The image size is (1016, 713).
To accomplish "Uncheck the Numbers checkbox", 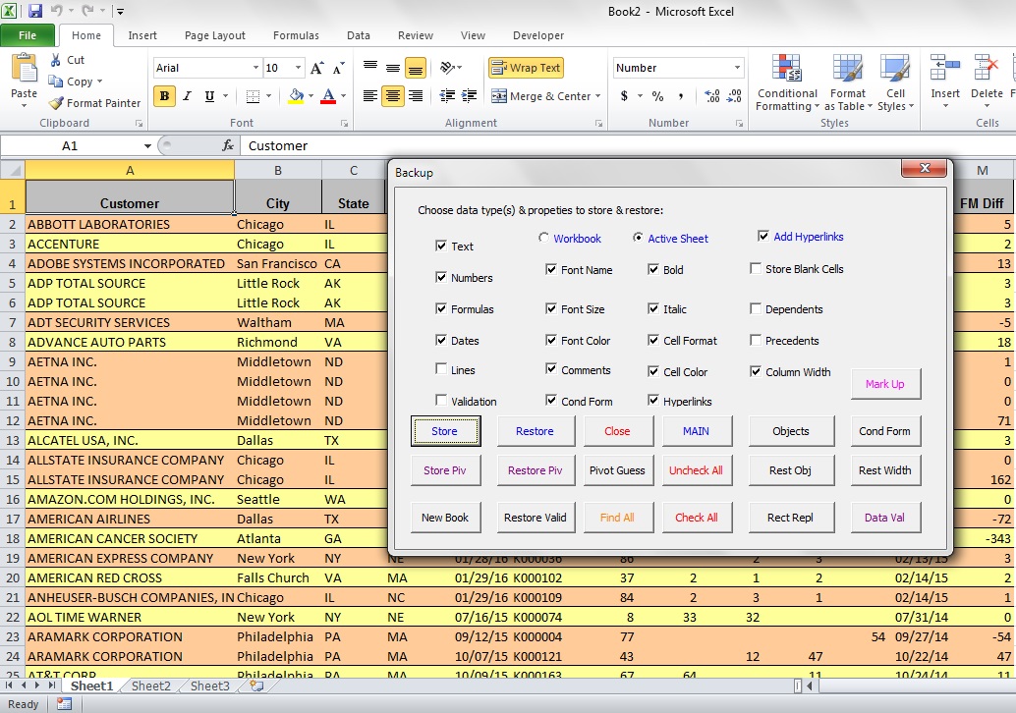I will pos(441,278).
